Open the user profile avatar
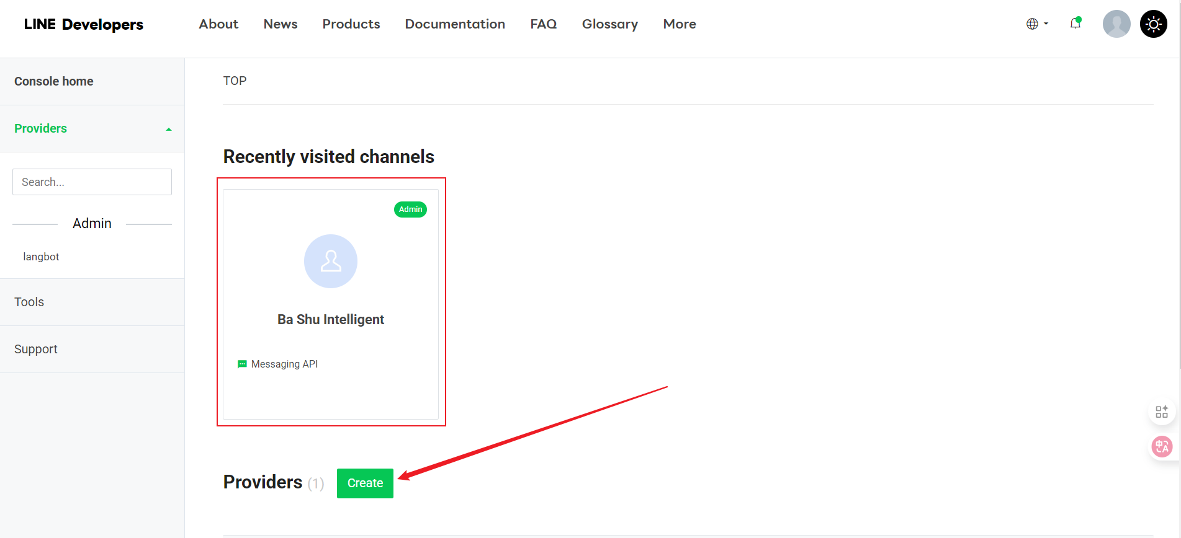 click(1116, 24)
